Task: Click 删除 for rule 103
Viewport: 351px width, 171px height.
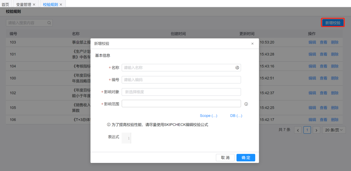Action: [335, 42]
